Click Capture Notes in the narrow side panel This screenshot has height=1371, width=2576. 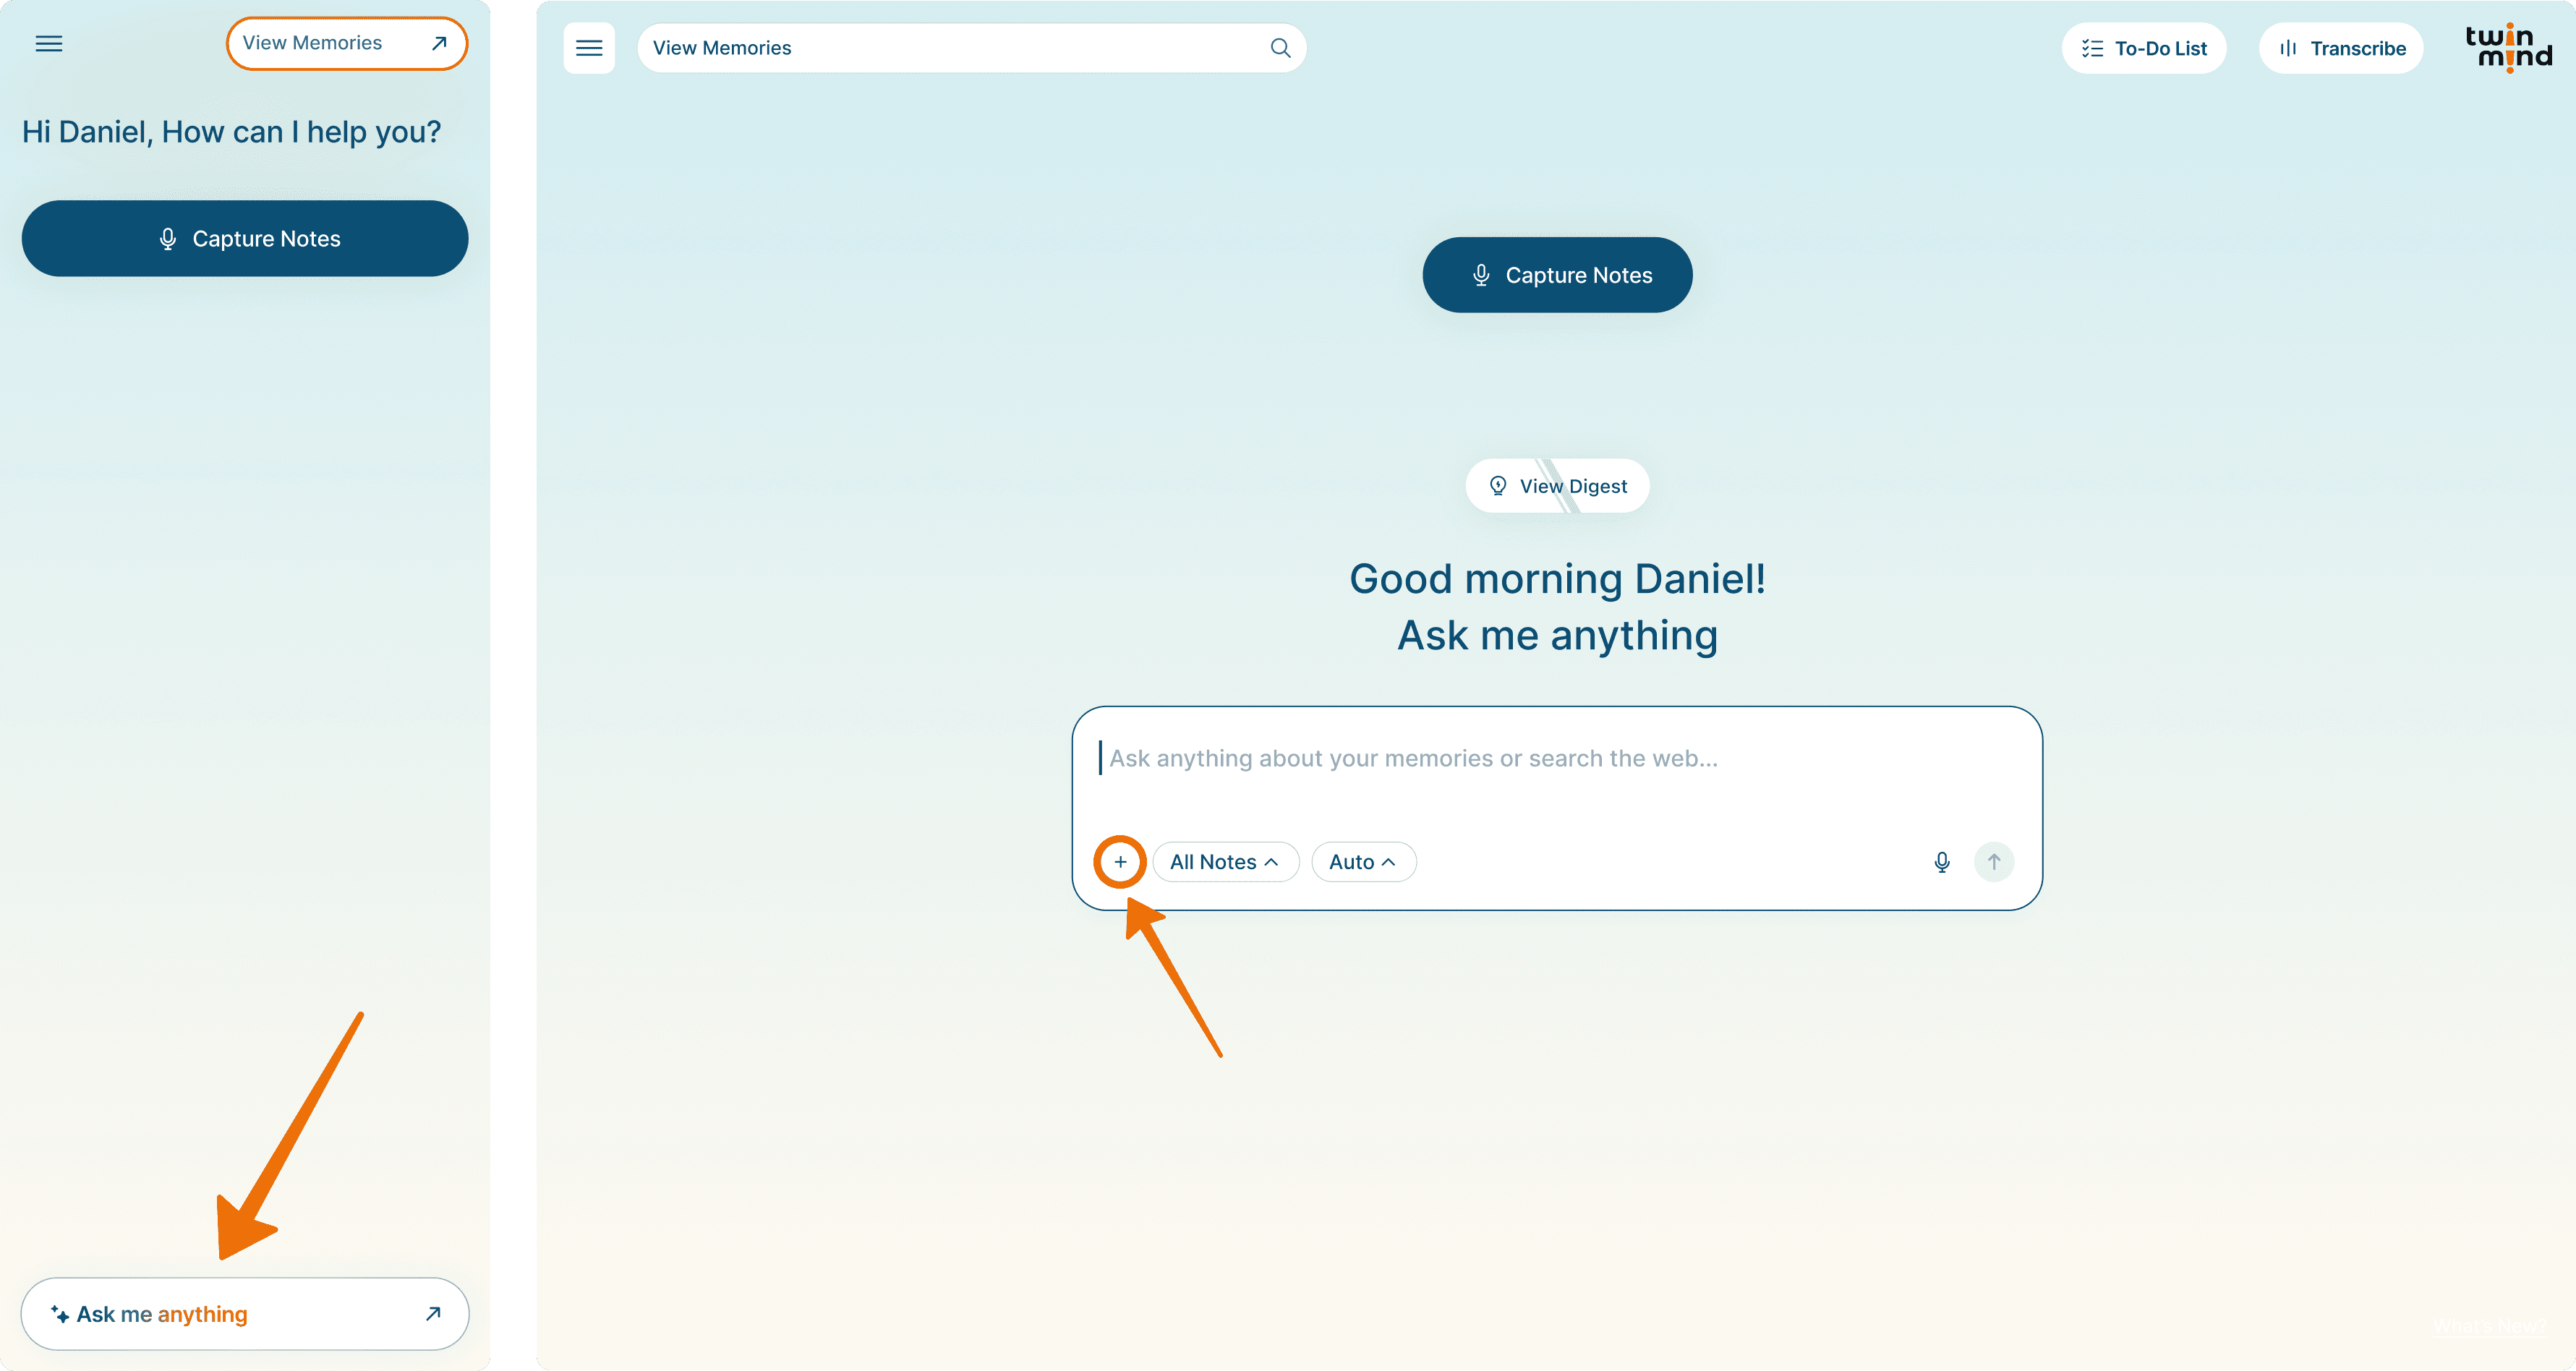pos(245,239)
